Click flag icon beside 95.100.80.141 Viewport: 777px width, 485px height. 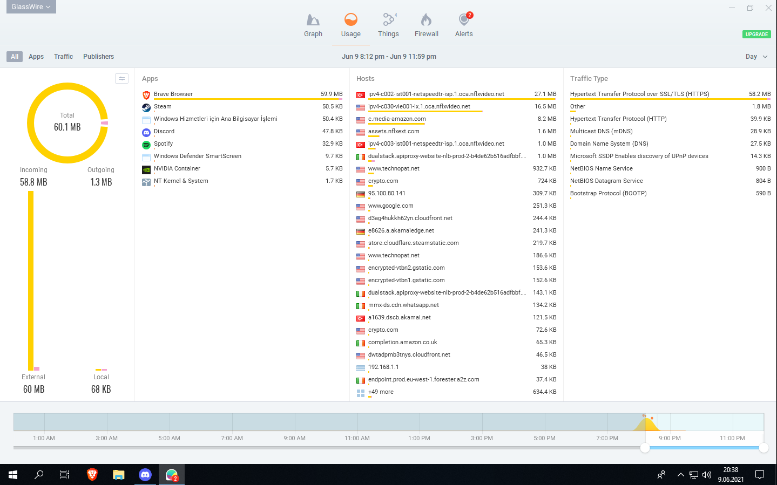coord(361,194)
